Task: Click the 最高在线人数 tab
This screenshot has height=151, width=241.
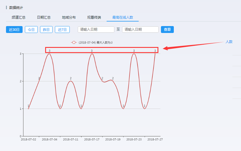Action: click(123, 18)
